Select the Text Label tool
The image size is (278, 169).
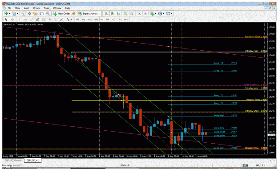[x=56, y=19]
